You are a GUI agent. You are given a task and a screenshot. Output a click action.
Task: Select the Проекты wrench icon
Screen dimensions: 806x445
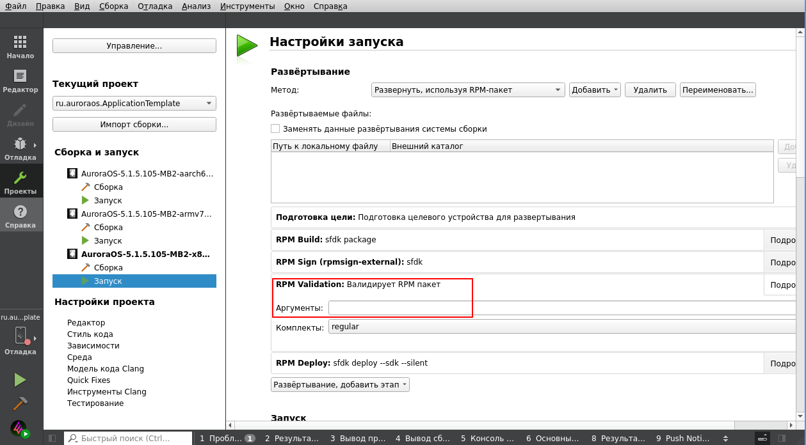tap(20, 182)
